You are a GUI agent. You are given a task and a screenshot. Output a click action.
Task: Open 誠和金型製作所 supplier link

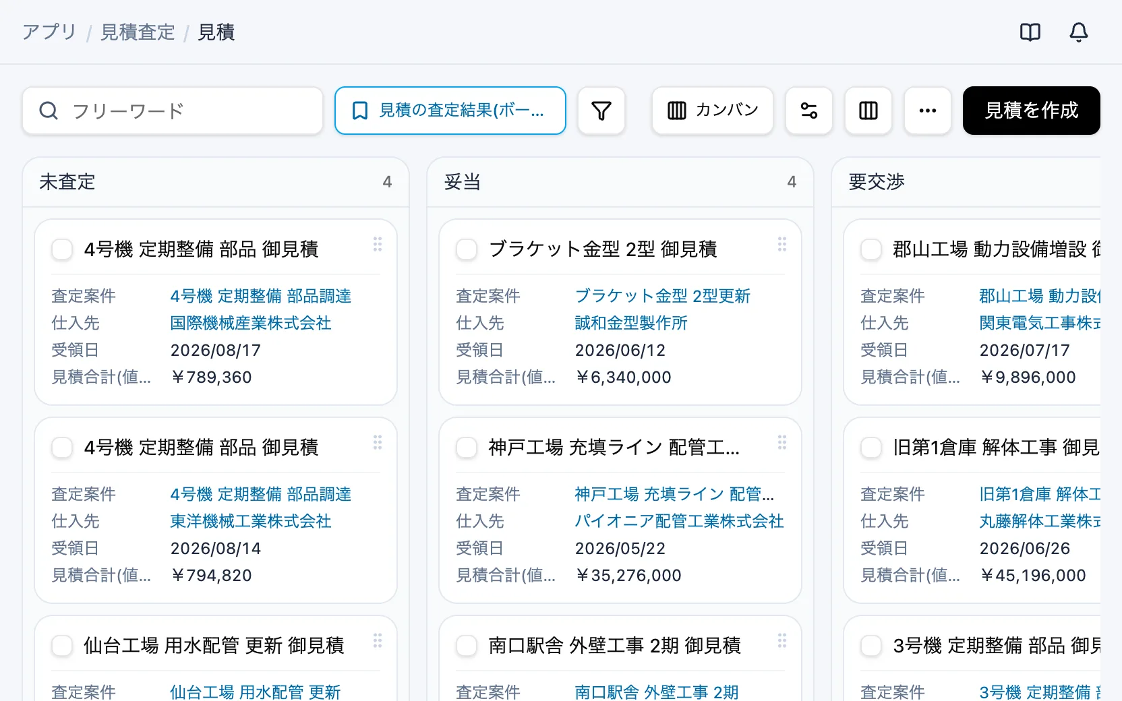[x=631, y=323]
